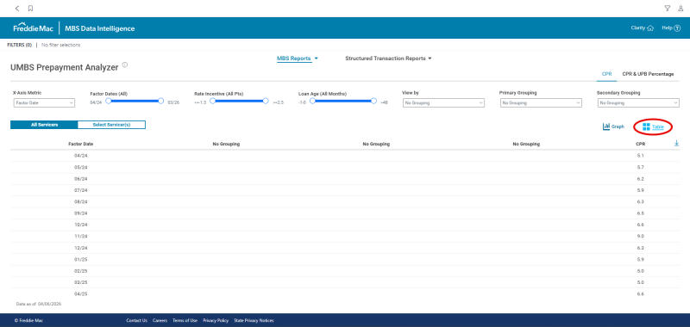Select the 04/25 factor date row

click(x=345, y=293)
